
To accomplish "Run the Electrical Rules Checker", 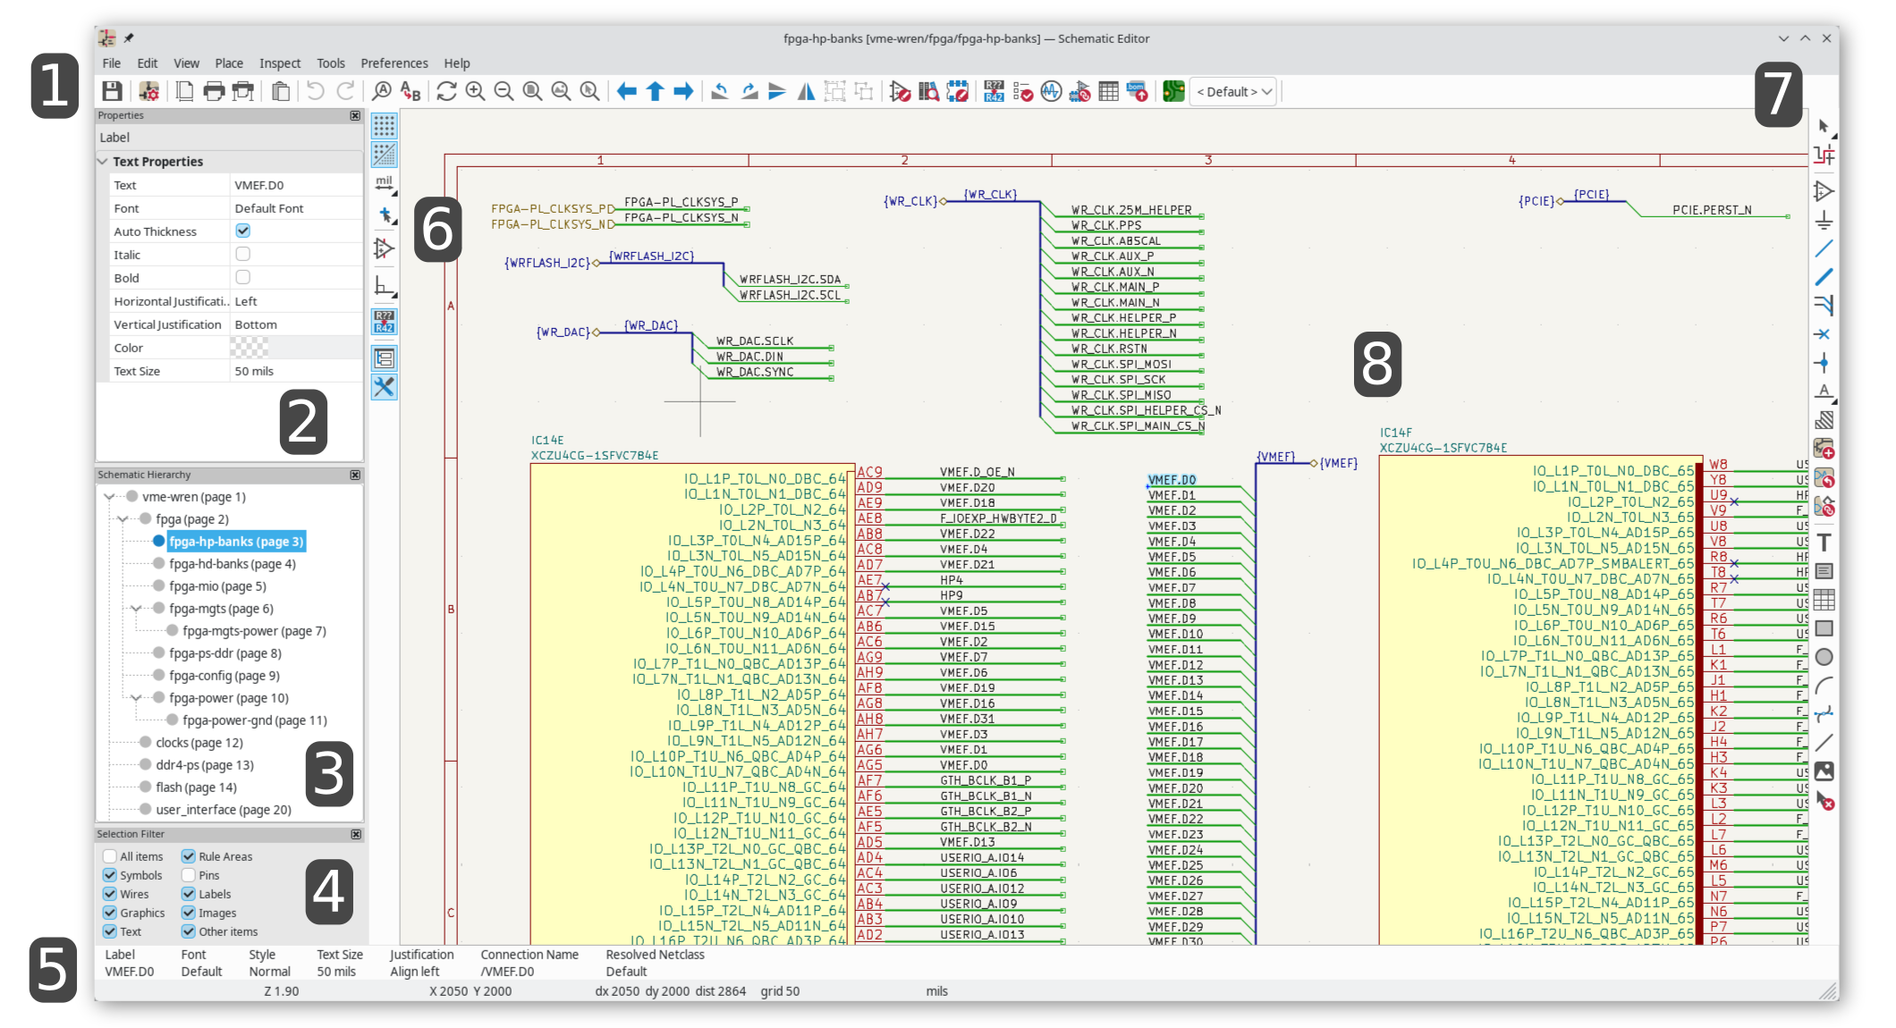I will pyautogui.click(x=1024, y=91).
